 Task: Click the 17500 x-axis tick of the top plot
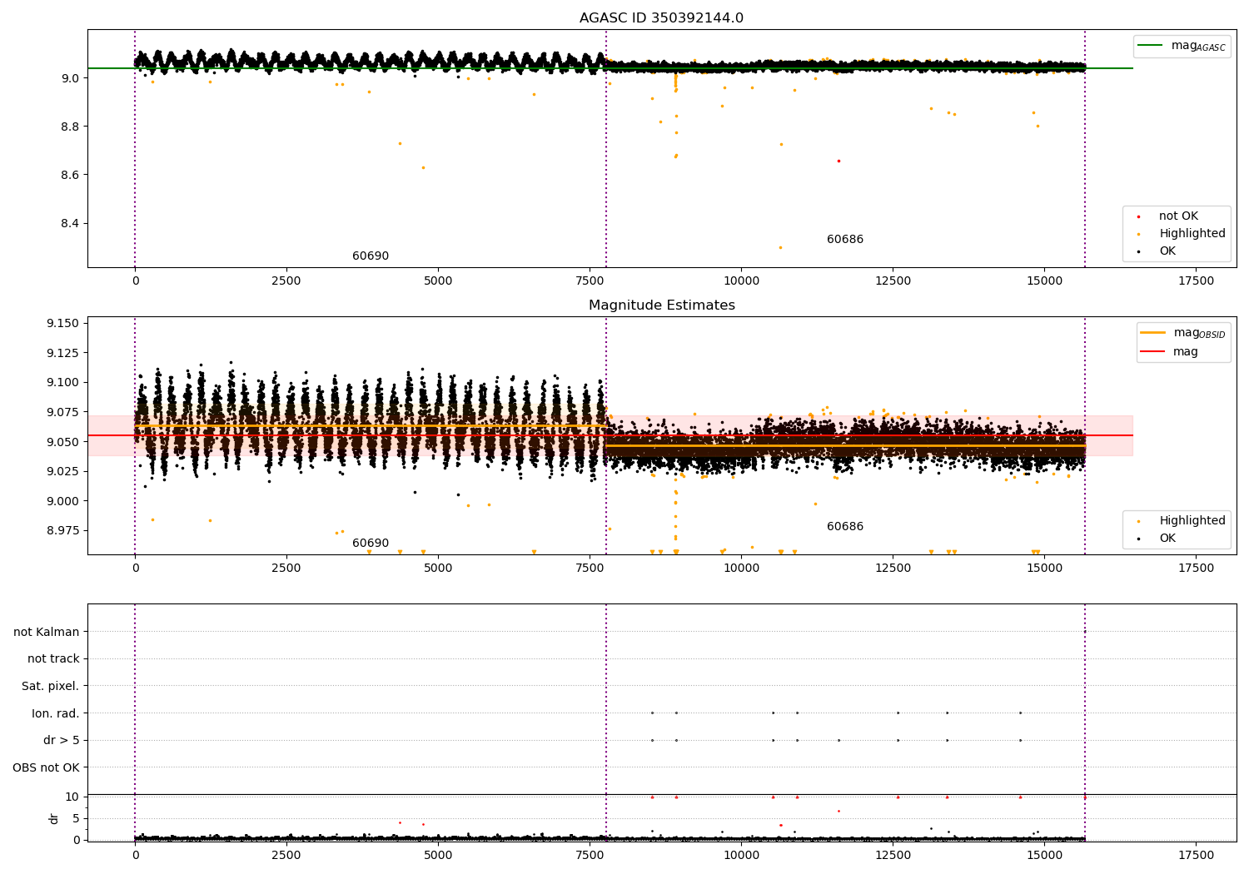[x=1197, y=281]
